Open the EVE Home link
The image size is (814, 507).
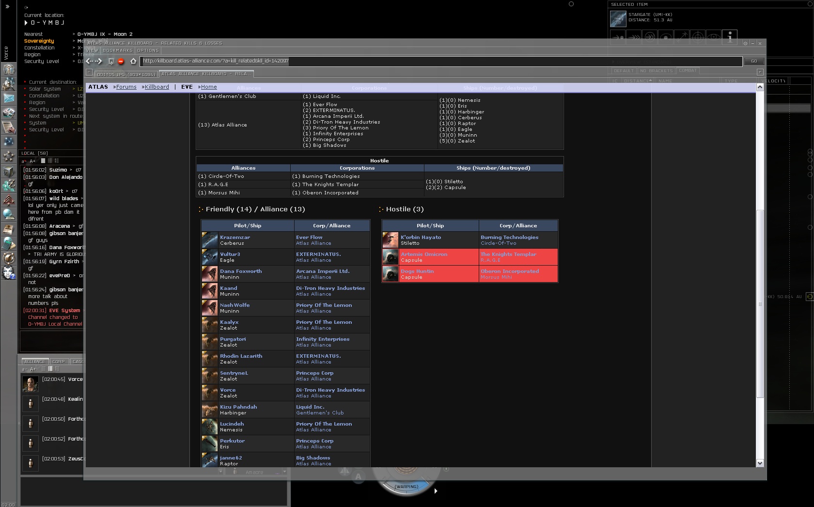pos(209,87)
